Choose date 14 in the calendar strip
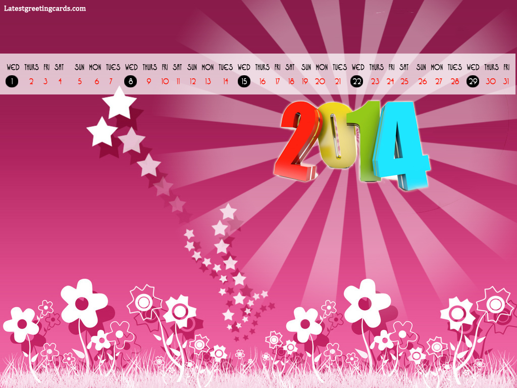517x388 pixels. coord(226,81)
